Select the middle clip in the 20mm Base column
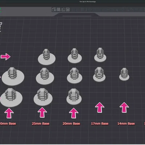This screenshot has width=145, height=145. coord(75,76)
